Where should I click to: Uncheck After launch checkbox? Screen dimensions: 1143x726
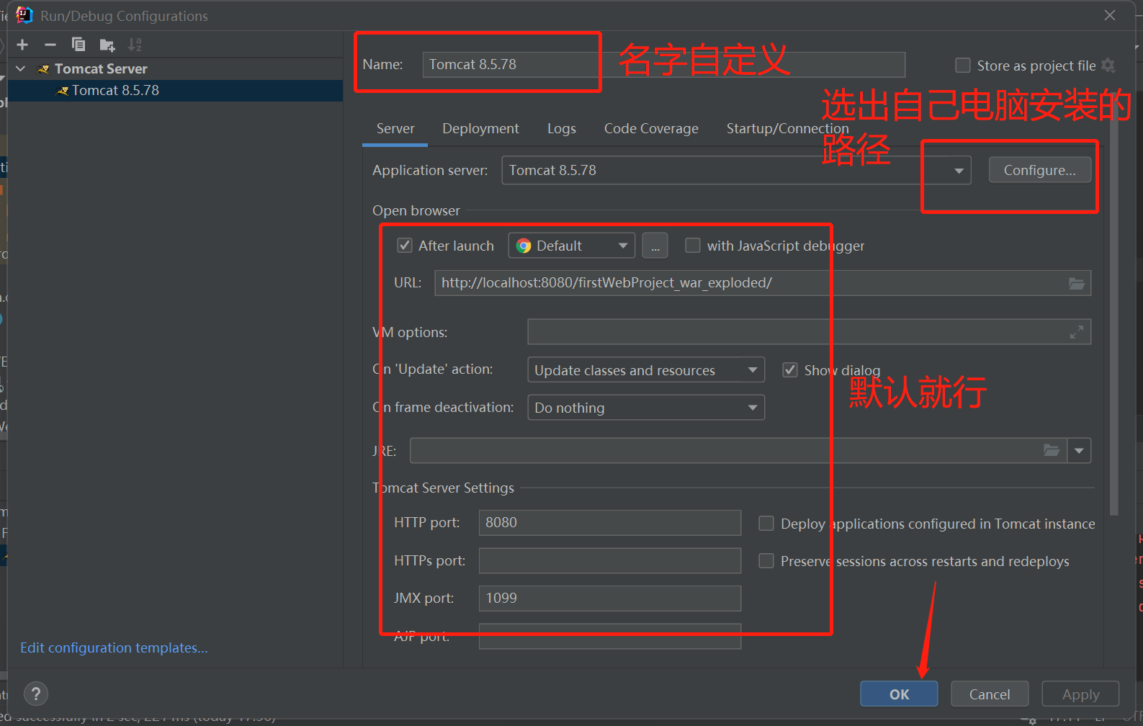click(405, 246)
